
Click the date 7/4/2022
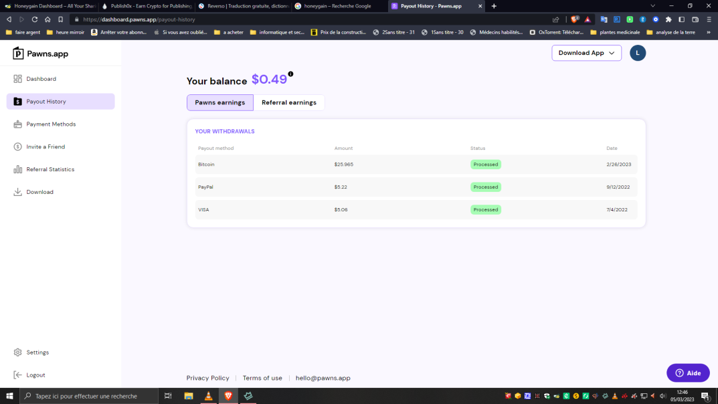(x=617, y=209)
